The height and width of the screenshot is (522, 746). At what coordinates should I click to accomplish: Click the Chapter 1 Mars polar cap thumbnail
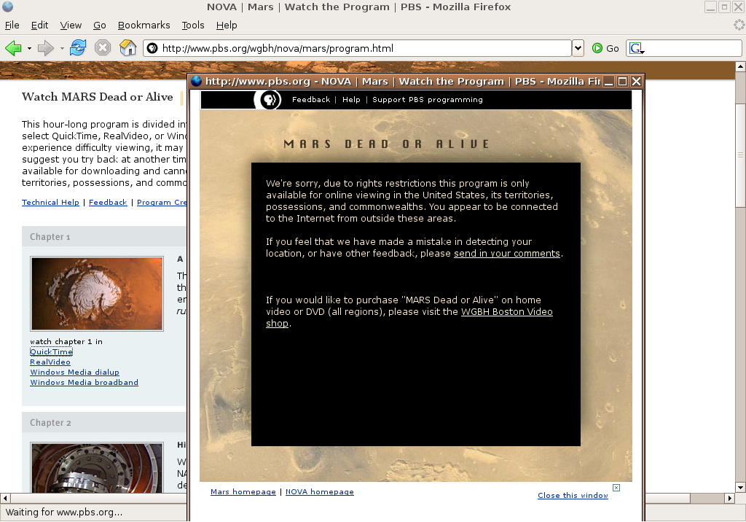(97, 294)
